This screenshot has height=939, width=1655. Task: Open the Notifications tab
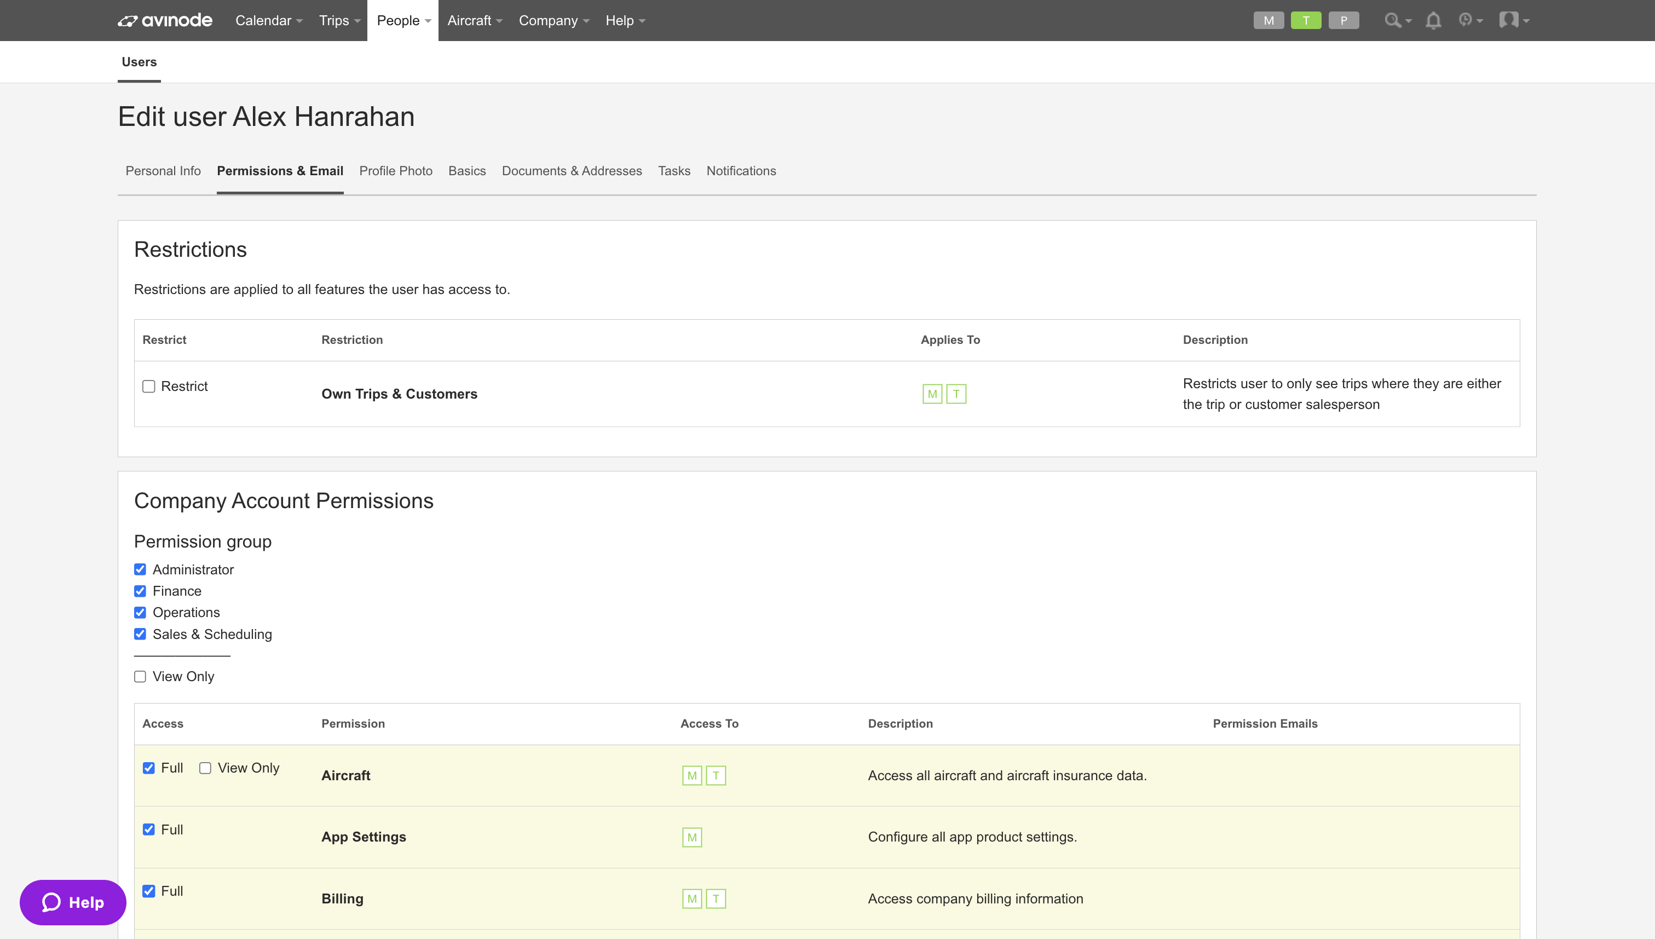coord(741,171)
